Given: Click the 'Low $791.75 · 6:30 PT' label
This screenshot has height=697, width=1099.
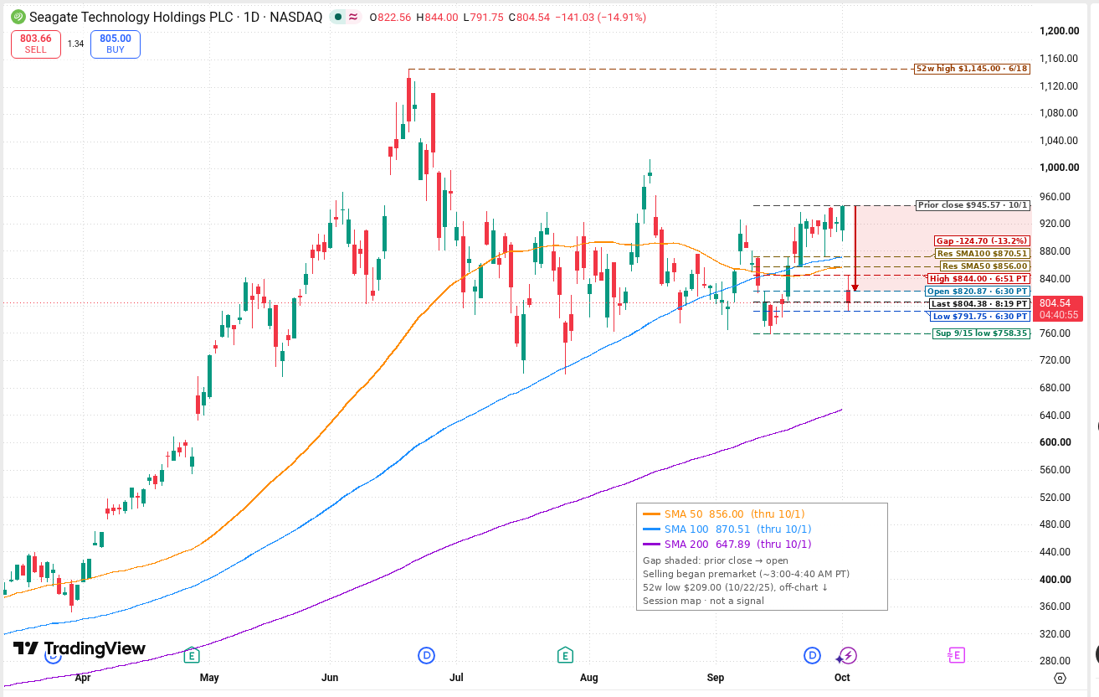Looking at the screenshot, I should click(979, 316).
